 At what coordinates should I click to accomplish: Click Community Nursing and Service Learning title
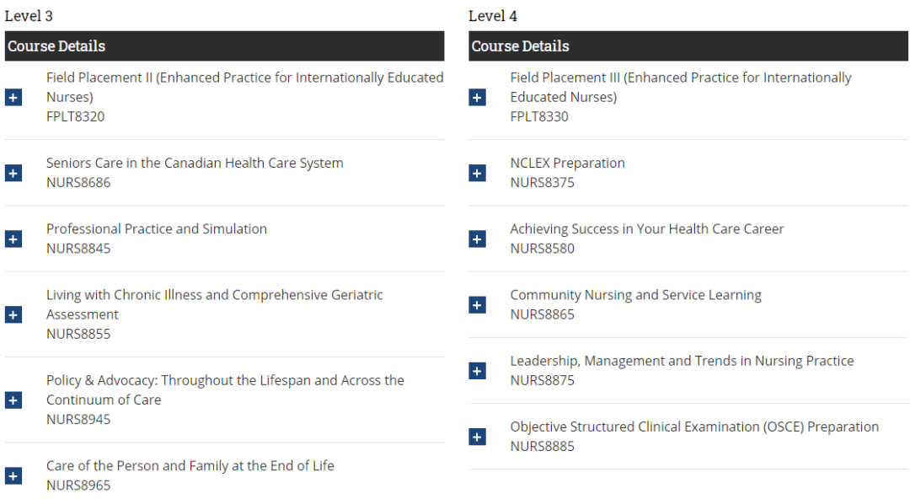[x=635, y=295]
